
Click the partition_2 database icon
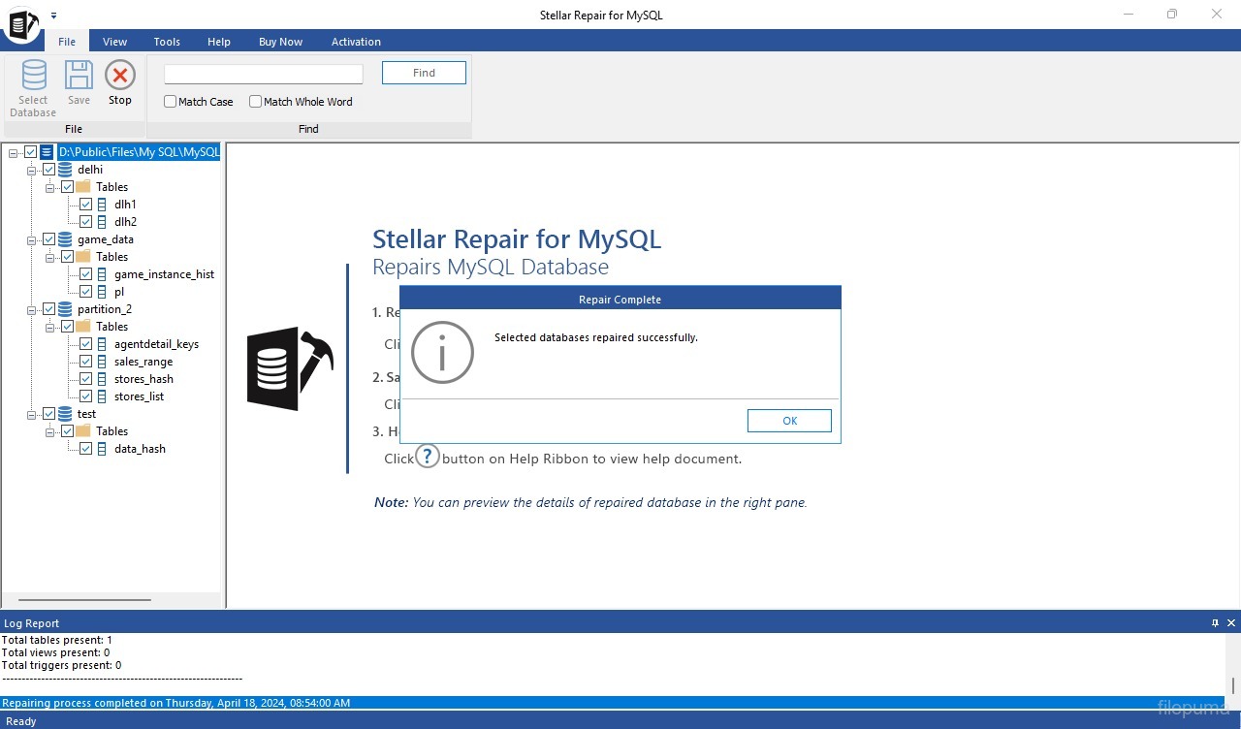65,309
